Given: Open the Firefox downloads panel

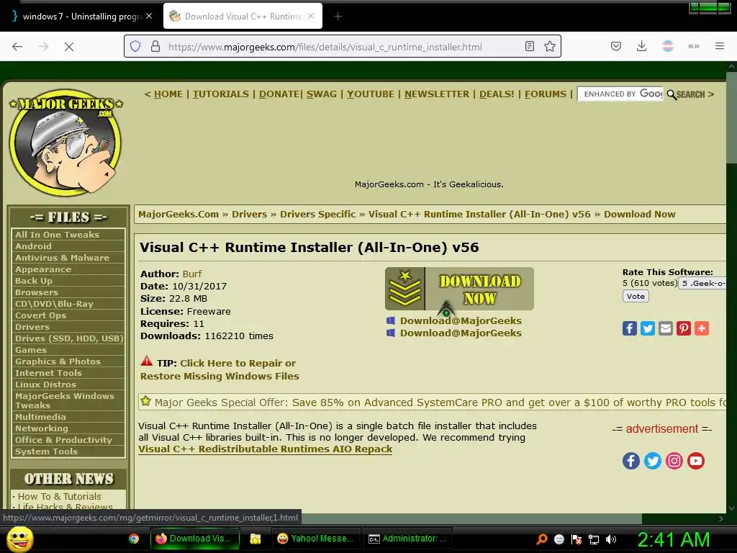Looking at the screenshot, I should pos(641,46).
